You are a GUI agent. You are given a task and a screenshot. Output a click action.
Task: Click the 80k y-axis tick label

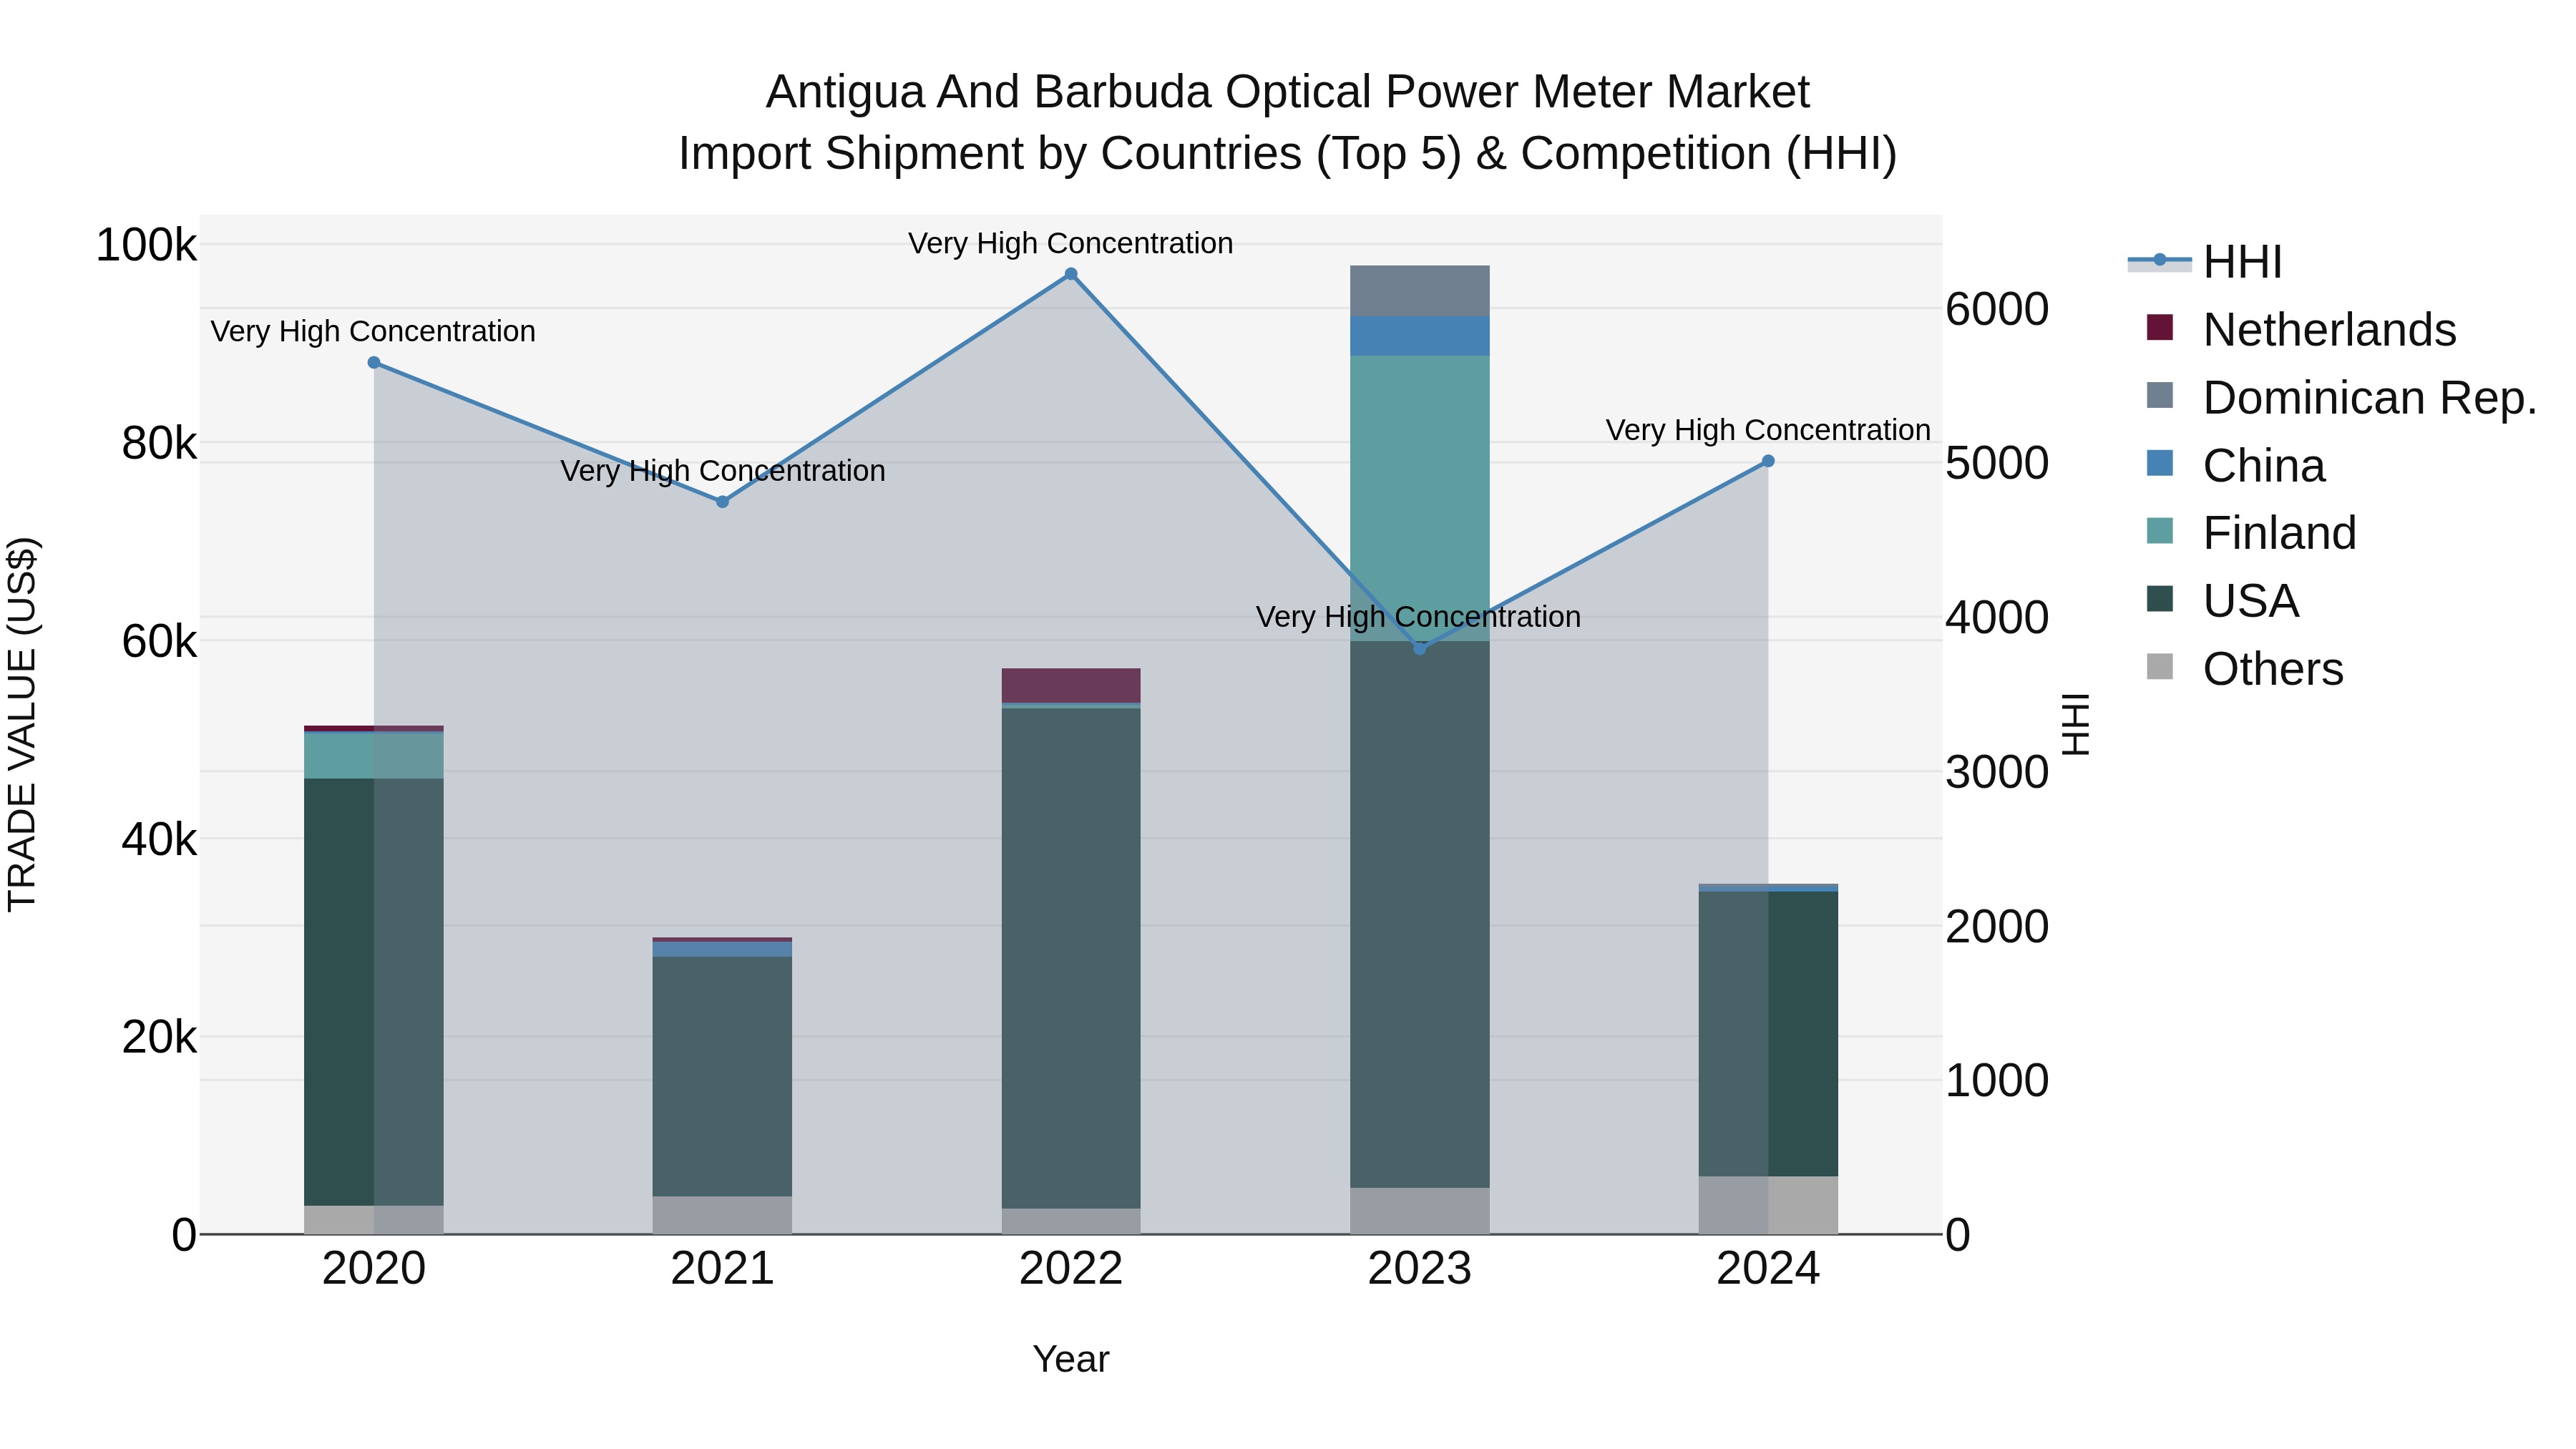tap(160, 443)
